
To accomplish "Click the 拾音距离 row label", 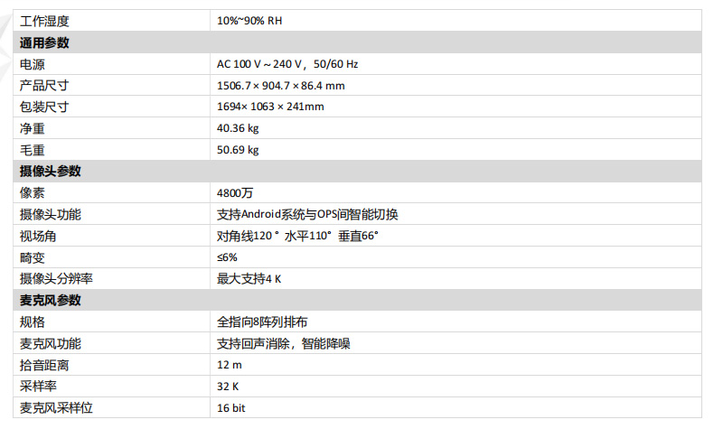I will (x=44, y=365).
